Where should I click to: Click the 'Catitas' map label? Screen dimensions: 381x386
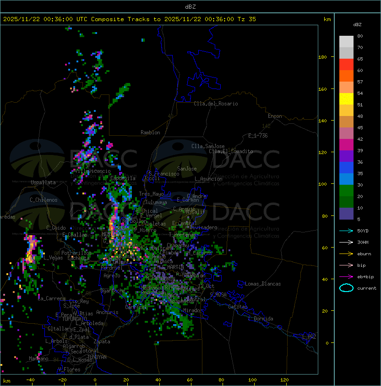coord(238,307)
